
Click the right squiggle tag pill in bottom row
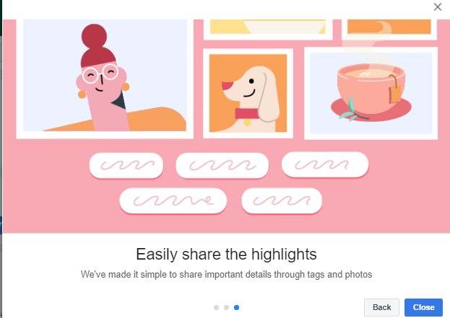point(282,200)
